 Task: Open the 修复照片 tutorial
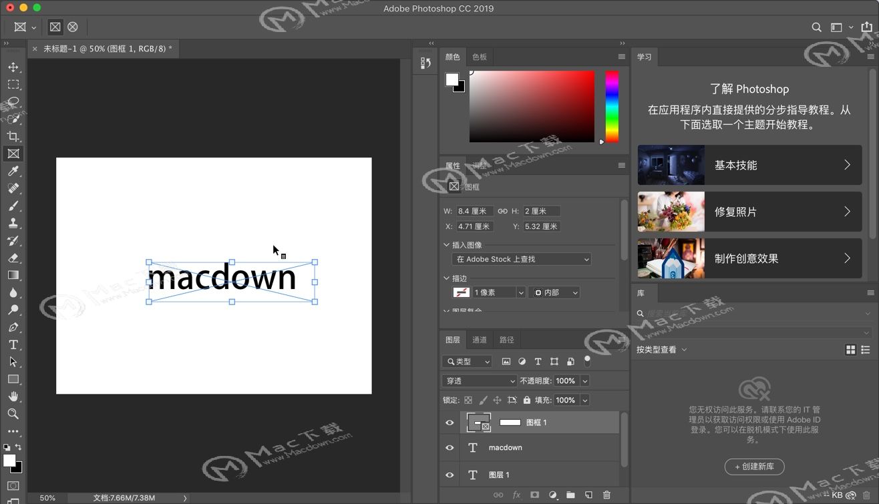pos(749,212)
